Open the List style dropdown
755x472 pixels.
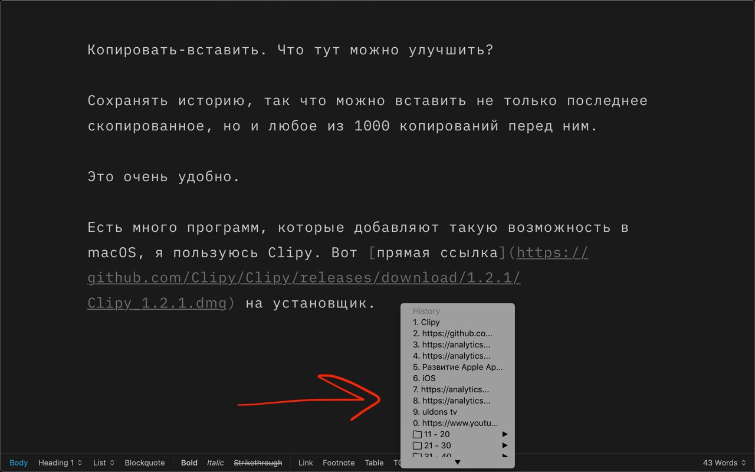click(x=103, y=463)
